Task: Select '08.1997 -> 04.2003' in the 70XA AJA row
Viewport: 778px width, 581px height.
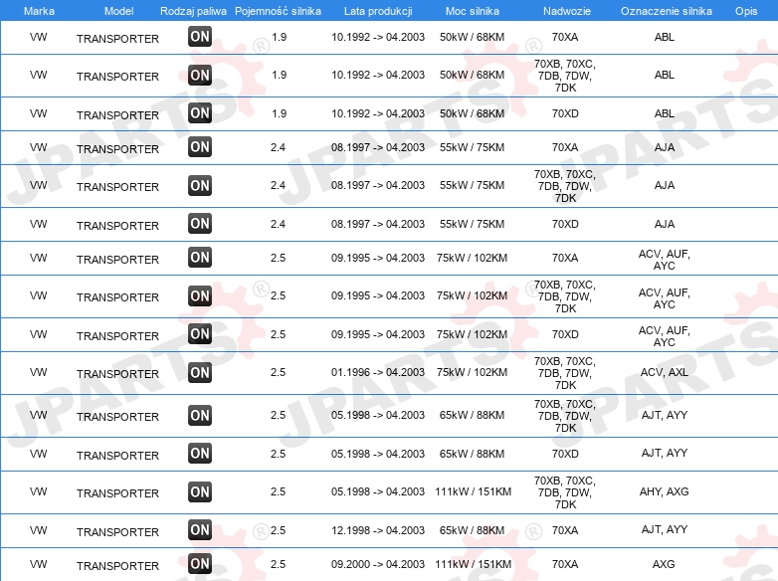Action: 378,147
